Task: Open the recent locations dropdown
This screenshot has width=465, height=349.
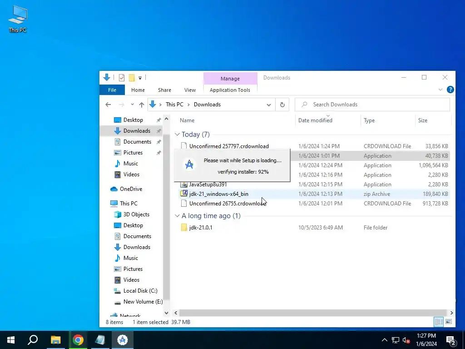Action: (132, 105)
